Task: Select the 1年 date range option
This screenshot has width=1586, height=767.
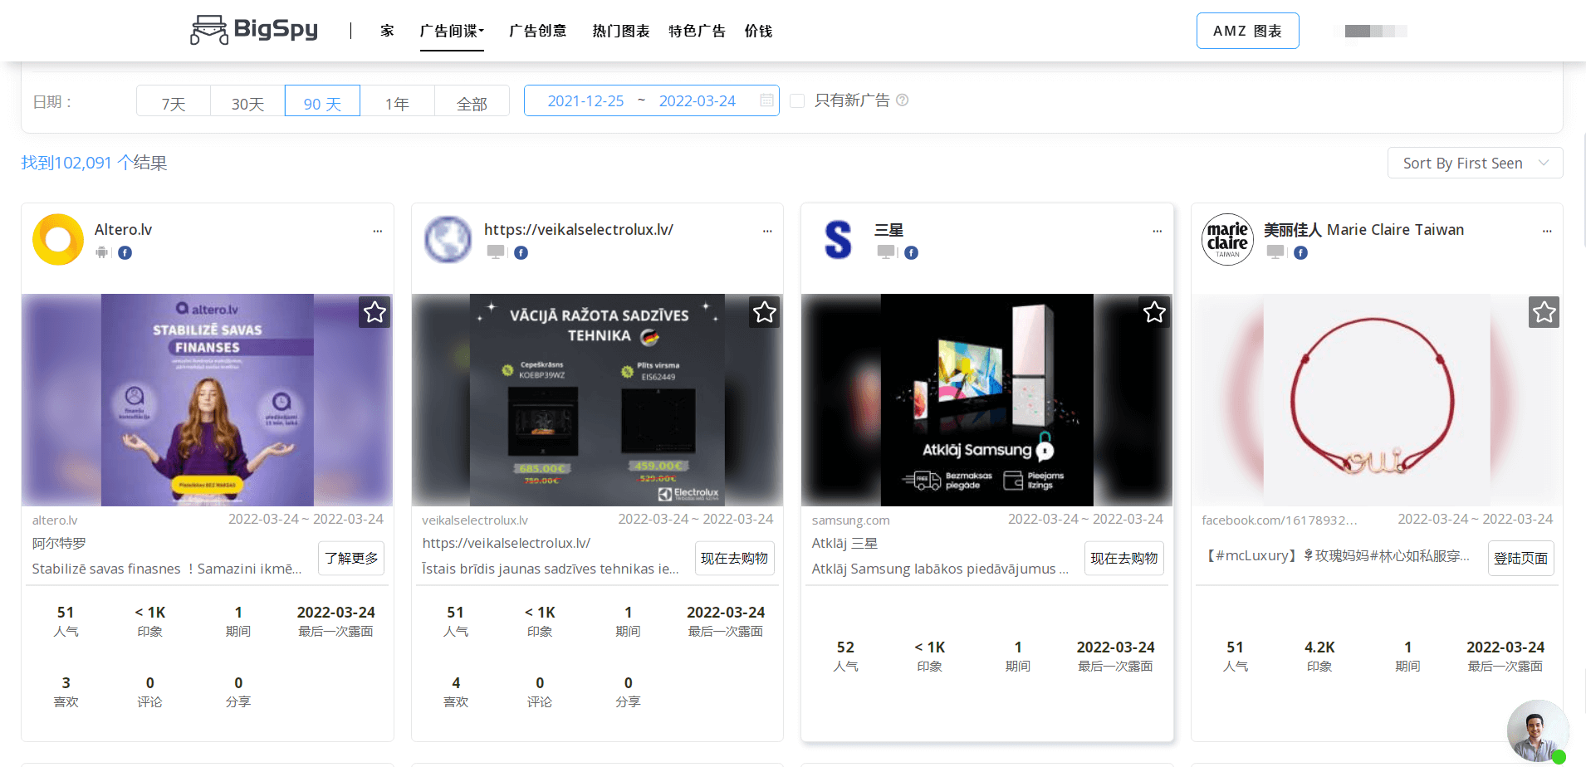Action: point(397,103)
